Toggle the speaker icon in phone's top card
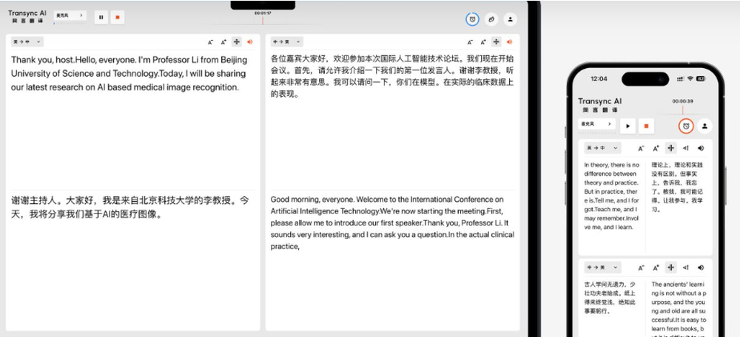 coord(701,149)
